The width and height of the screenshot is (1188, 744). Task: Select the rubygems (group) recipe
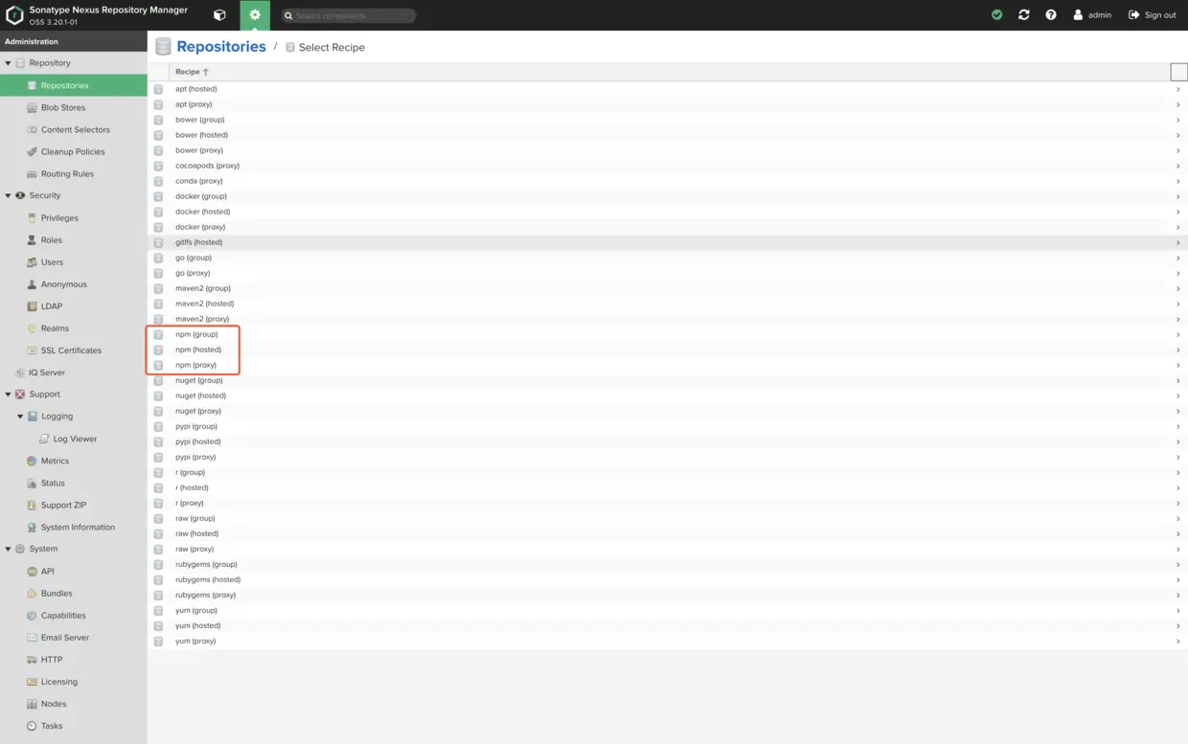[x=668, y=564]
